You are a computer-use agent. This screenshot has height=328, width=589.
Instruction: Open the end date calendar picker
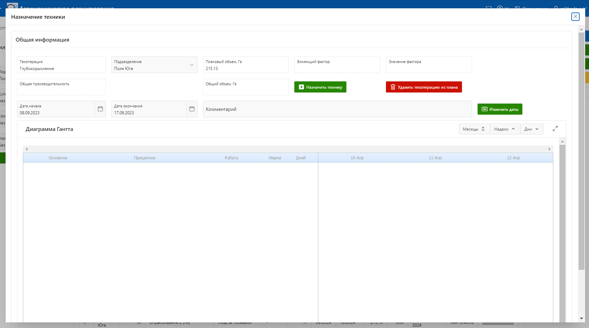pos(192,109)
